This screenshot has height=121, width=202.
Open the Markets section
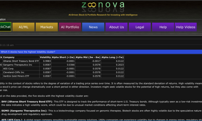coord(47,27)
